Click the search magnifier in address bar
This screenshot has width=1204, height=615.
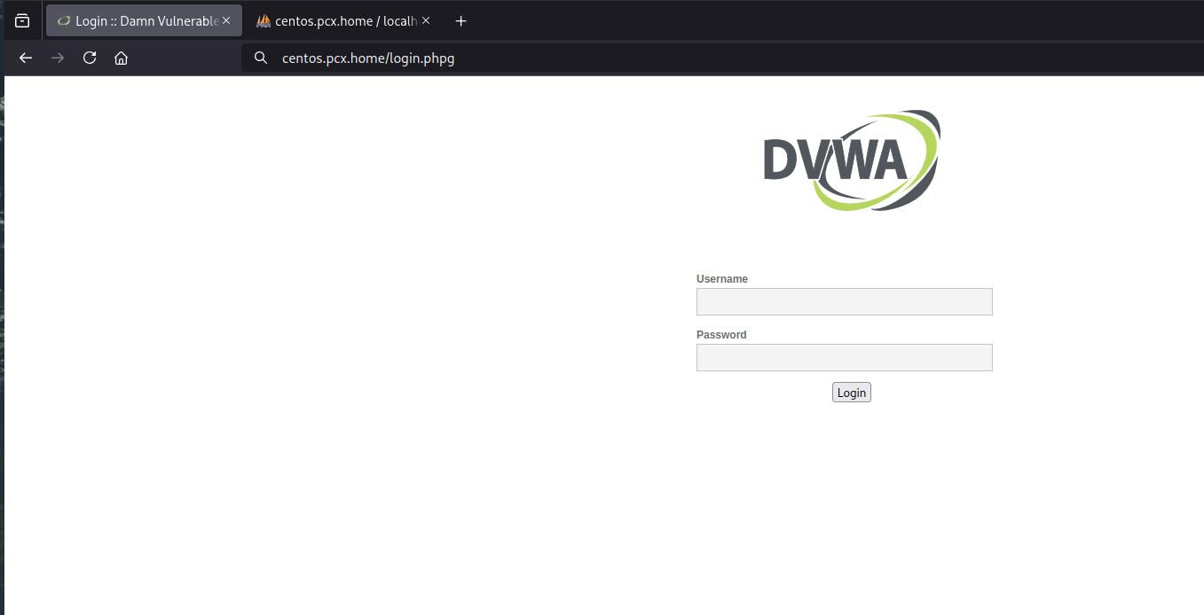pyautogui.click(x=261, y=58)
